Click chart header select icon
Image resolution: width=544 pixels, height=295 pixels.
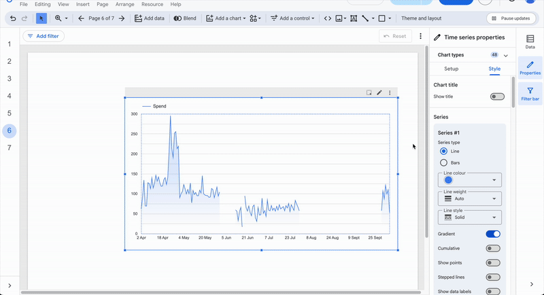coord(369,92)
